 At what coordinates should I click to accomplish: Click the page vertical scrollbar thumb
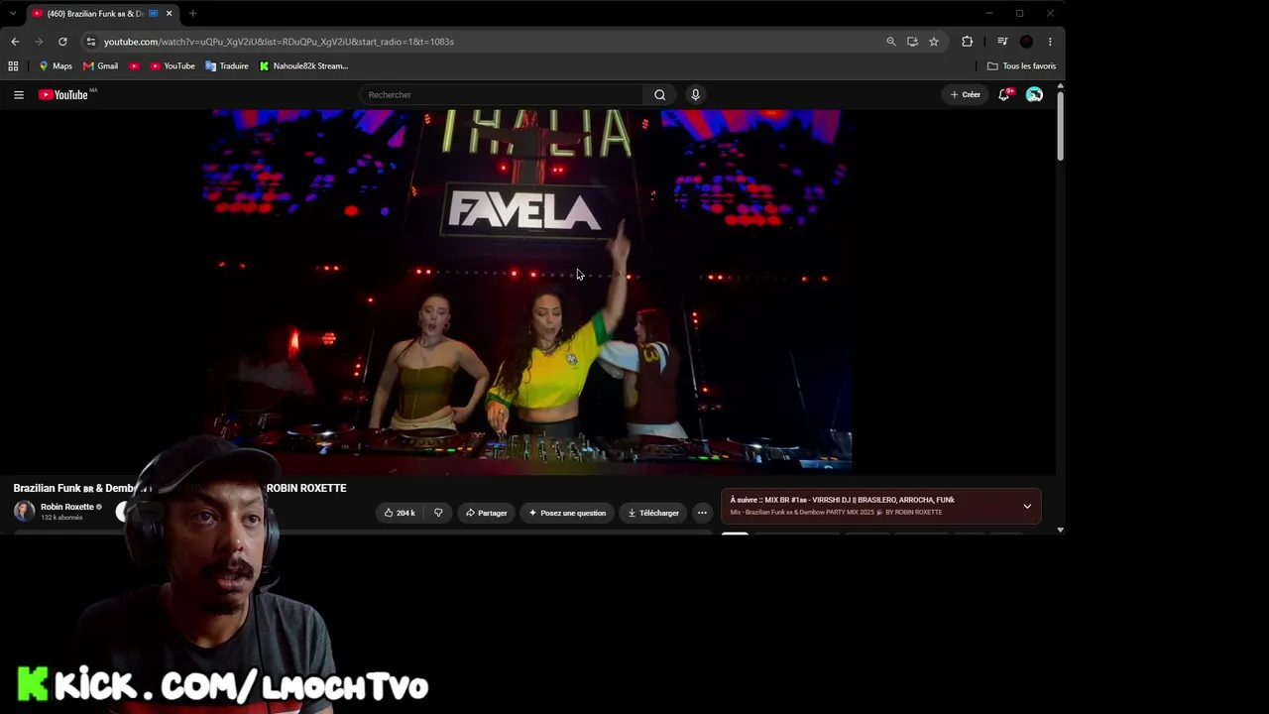click(x=1060, y=124)
